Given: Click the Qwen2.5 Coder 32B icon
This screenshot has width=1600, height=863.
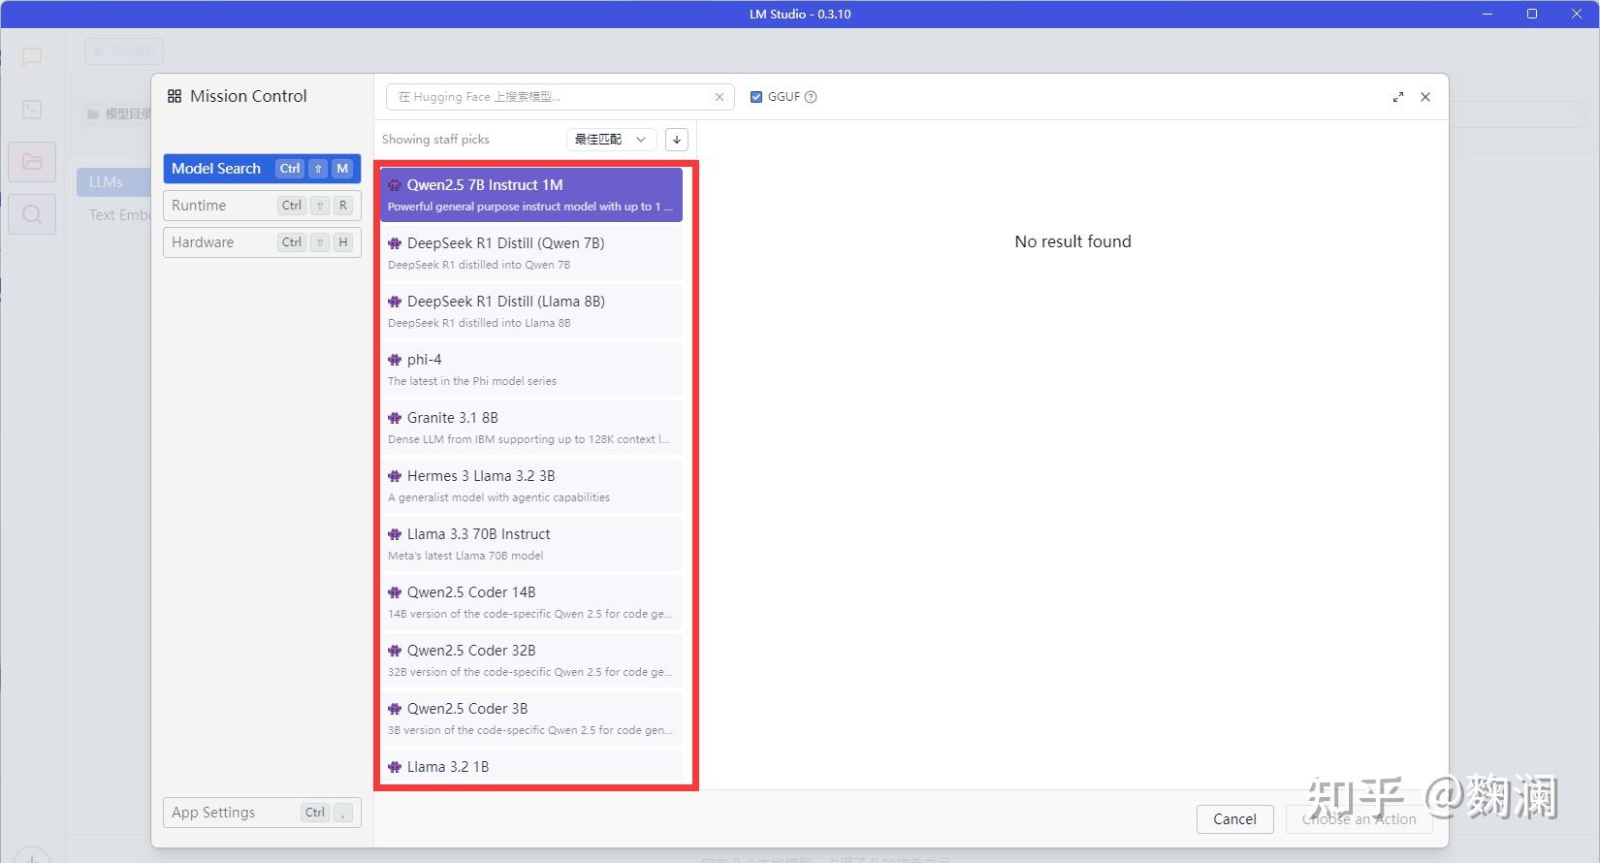Looking at the screenshot, I should (395, 651).
